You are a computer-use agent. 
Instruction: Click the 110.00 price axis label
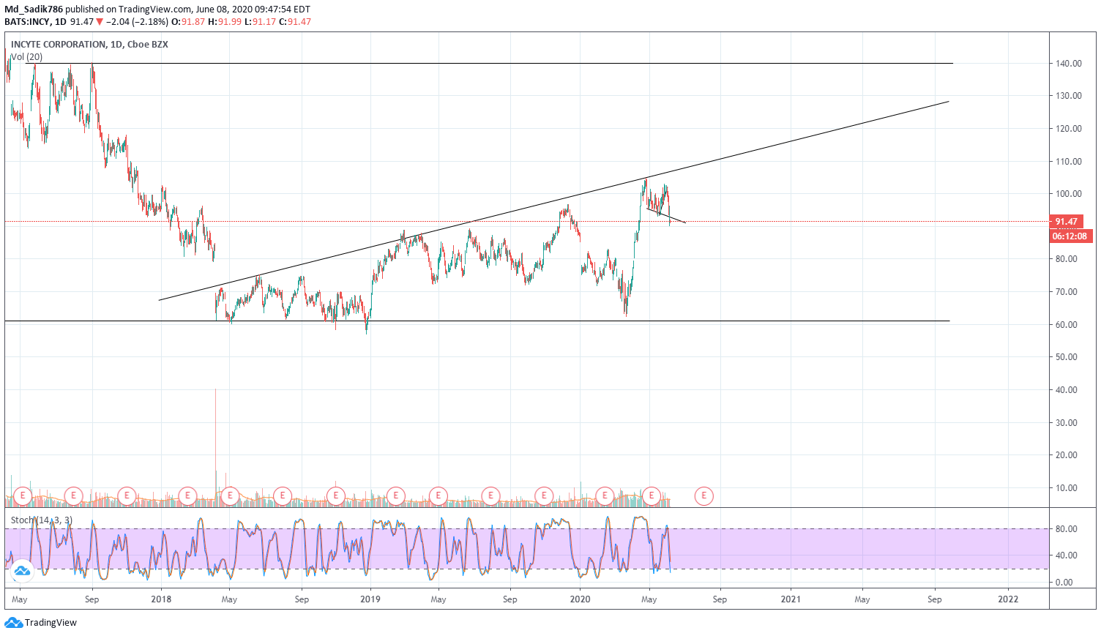coord(1069,162)
